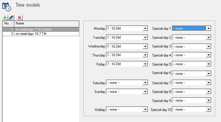Viewport: 221px width, 122px height.
Task: Click the Time models calendar clock icon
Action: pyautogui.click(x=7, y=7)
